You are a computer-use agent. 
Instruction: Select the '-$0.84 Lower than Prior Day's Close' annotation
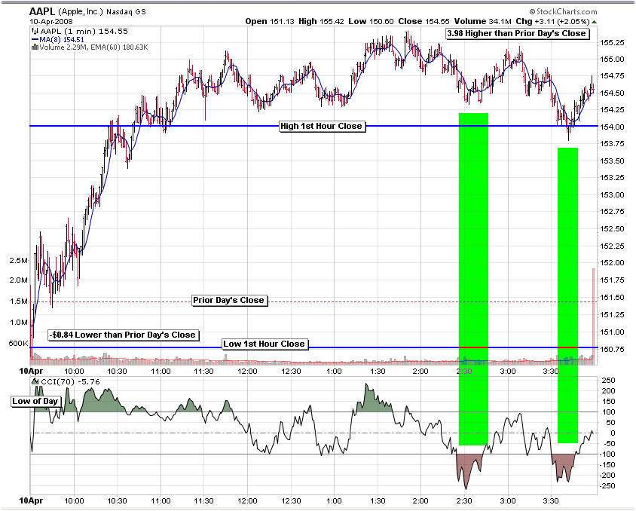click(x=124, y=335)
